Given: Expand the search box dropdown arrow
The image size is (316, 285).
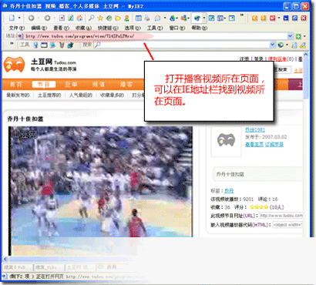Looking at the screenshot, I should click(273, 45).
